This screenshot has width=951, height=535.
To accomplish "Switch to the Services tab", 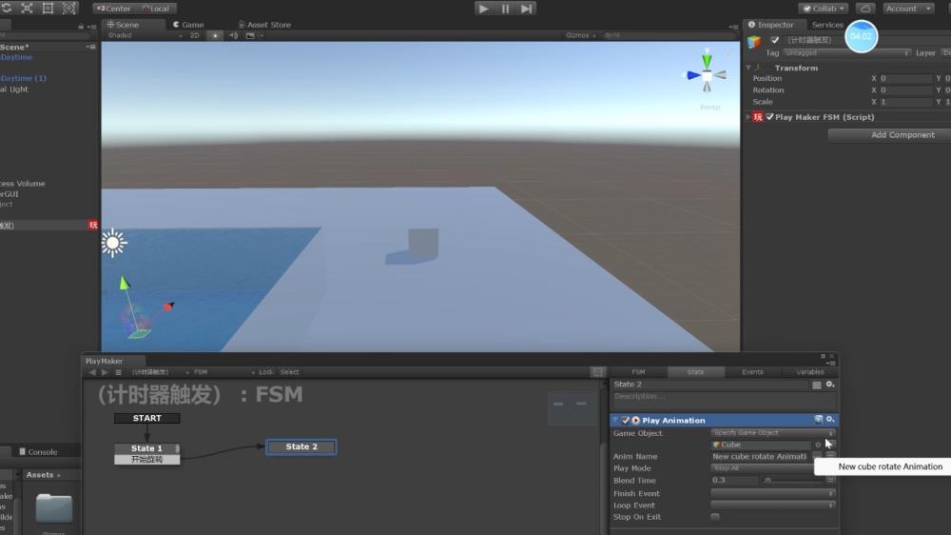I will 827,25.
